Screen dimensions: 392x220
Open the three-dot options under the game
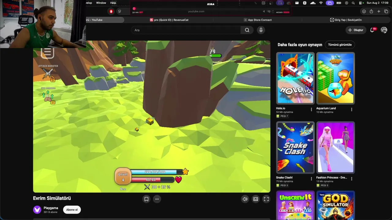click(157, 199)
